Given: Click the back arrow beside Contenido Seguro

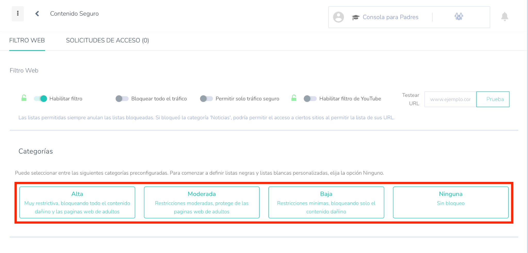Looking at the screenshot, I should click(37, 14).
